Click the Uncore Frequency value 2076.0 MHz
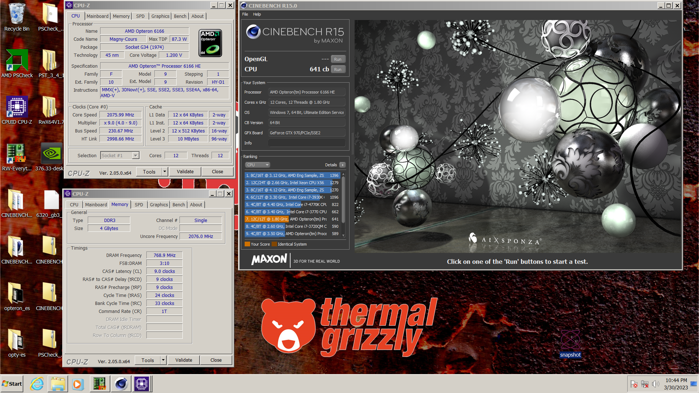This screenshot has height=393, width=699. 201,236
